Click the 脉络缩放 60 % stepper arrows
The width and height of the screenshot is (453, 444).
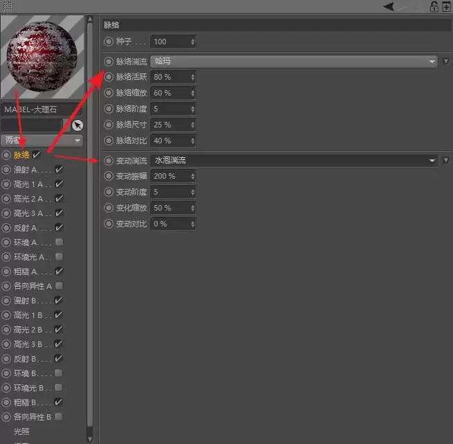tap(193, 93)
